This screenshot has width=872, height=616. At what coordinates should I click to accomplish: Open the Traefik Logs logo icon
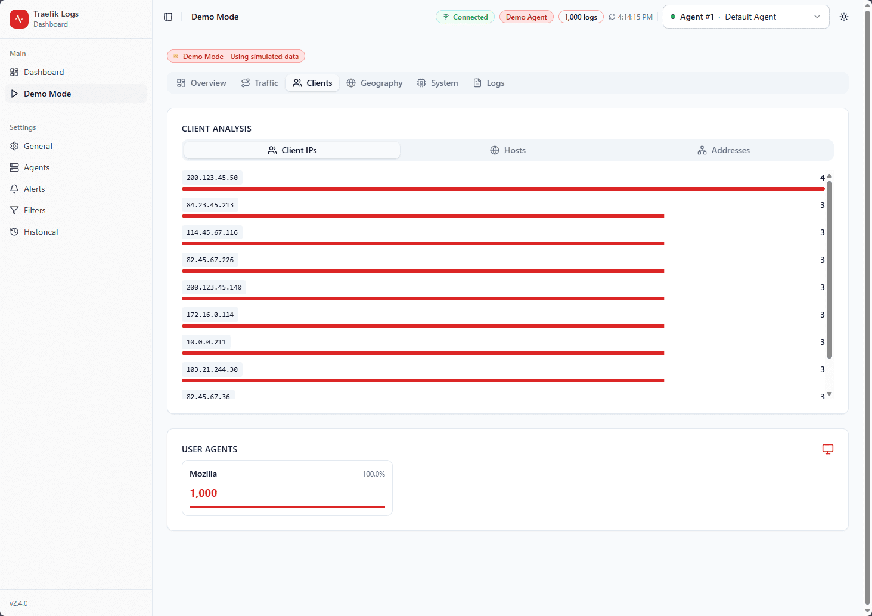point(18,19)
